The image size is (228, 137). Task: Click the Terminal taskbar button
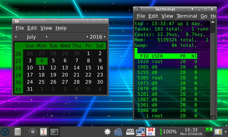pyautogui.click(x=54, y=132)
